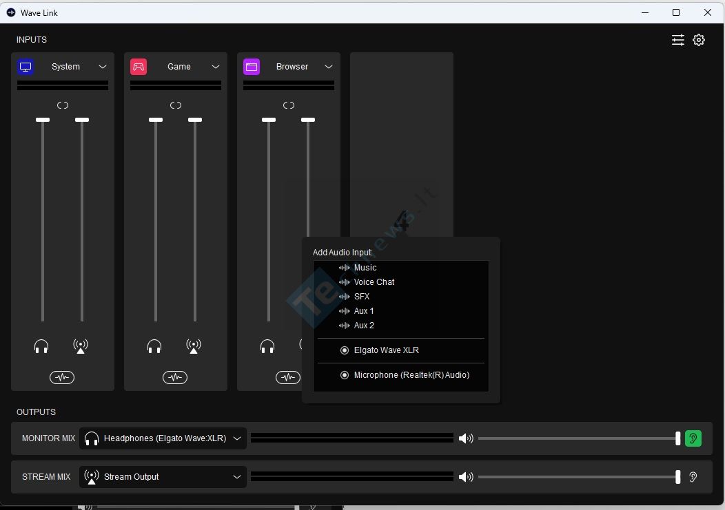Click the Wave Link app icon in title bar
This screenshot has width=725, height=510.
click(11, 12)
